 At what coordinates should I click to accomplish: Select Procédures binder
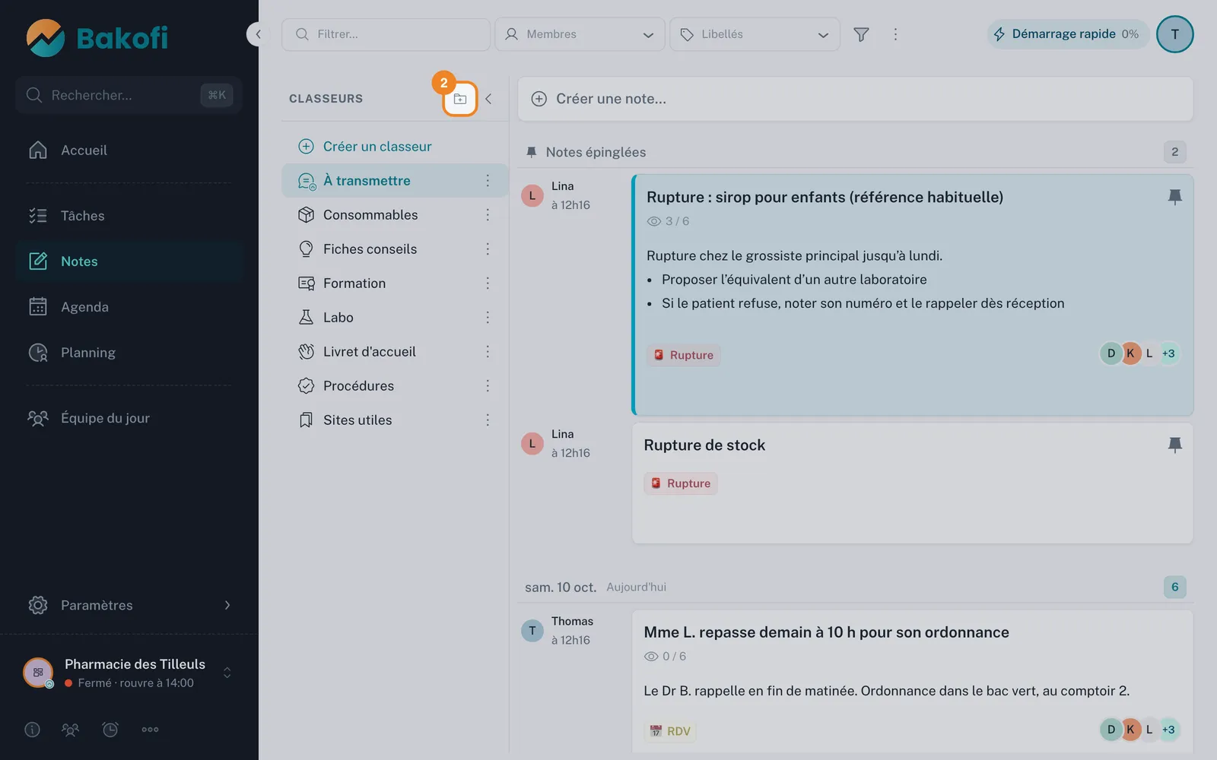[x=395, y=386]
